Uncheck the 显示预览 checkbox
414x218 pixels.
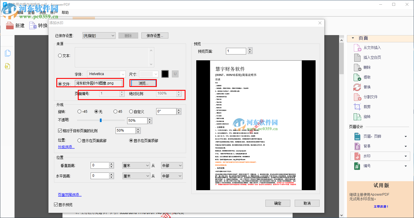(x=56, y=204)
